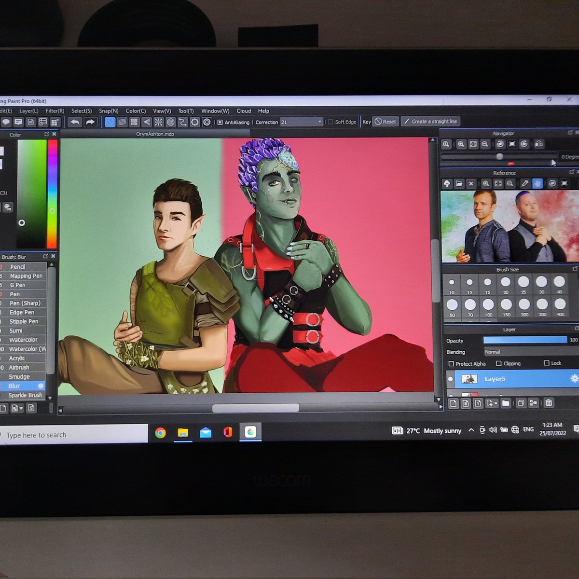Adjust the Navigator rotation slider
Viewport: 579px width, 579px height.
click(x=500, y=156)
